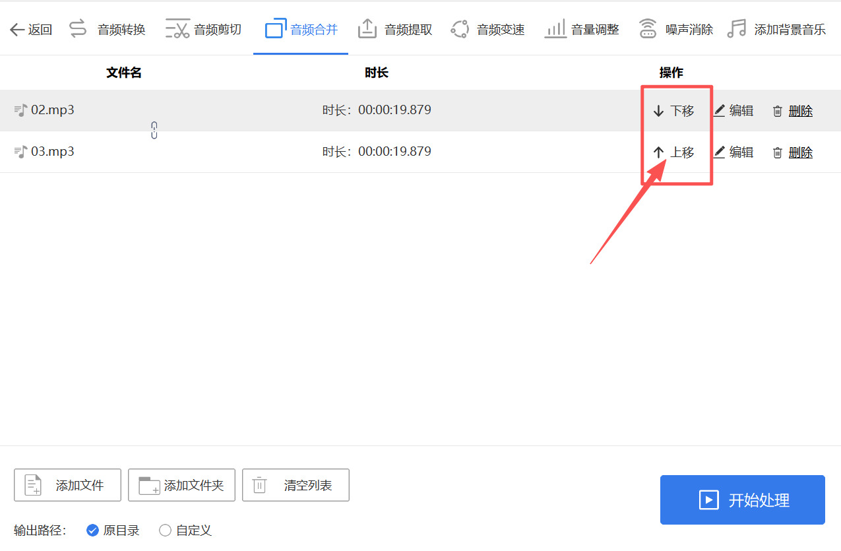Click the audio file icon beside 02.mp3
Viewport: 841px width, 551px height.
point(20,110)
